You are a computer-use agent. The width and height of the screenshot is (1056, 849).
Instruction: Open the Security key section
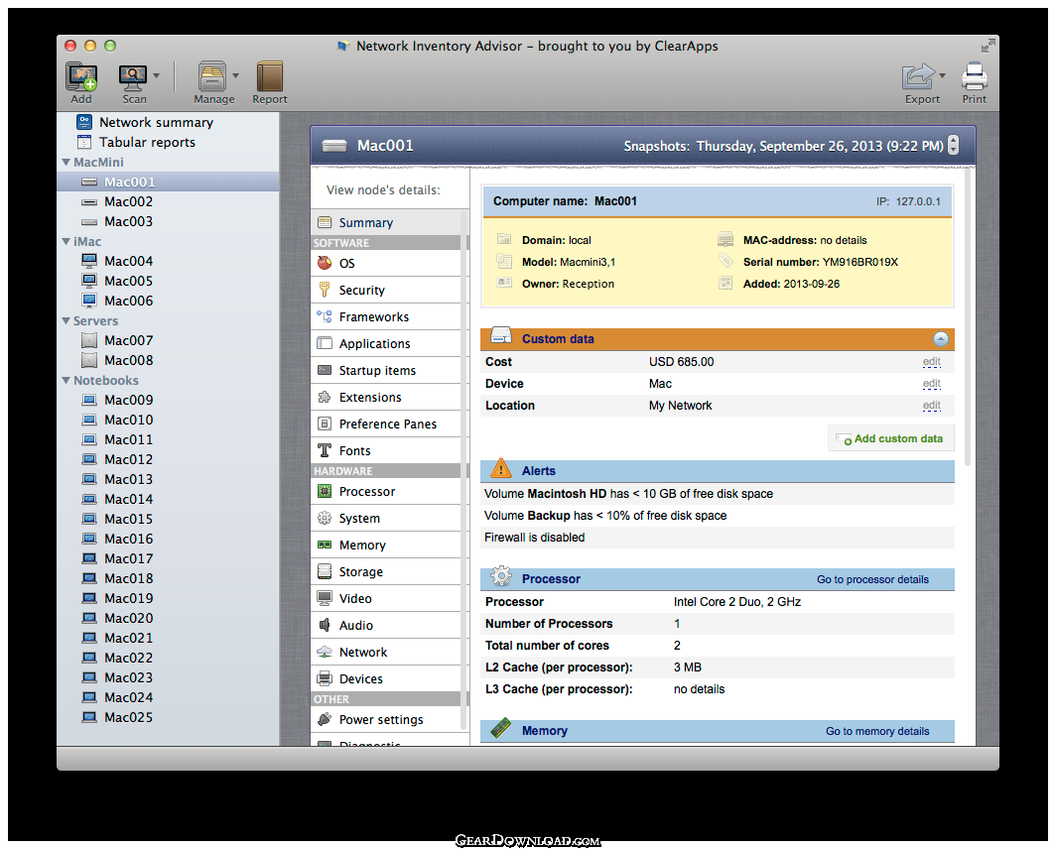click(386, 291)
